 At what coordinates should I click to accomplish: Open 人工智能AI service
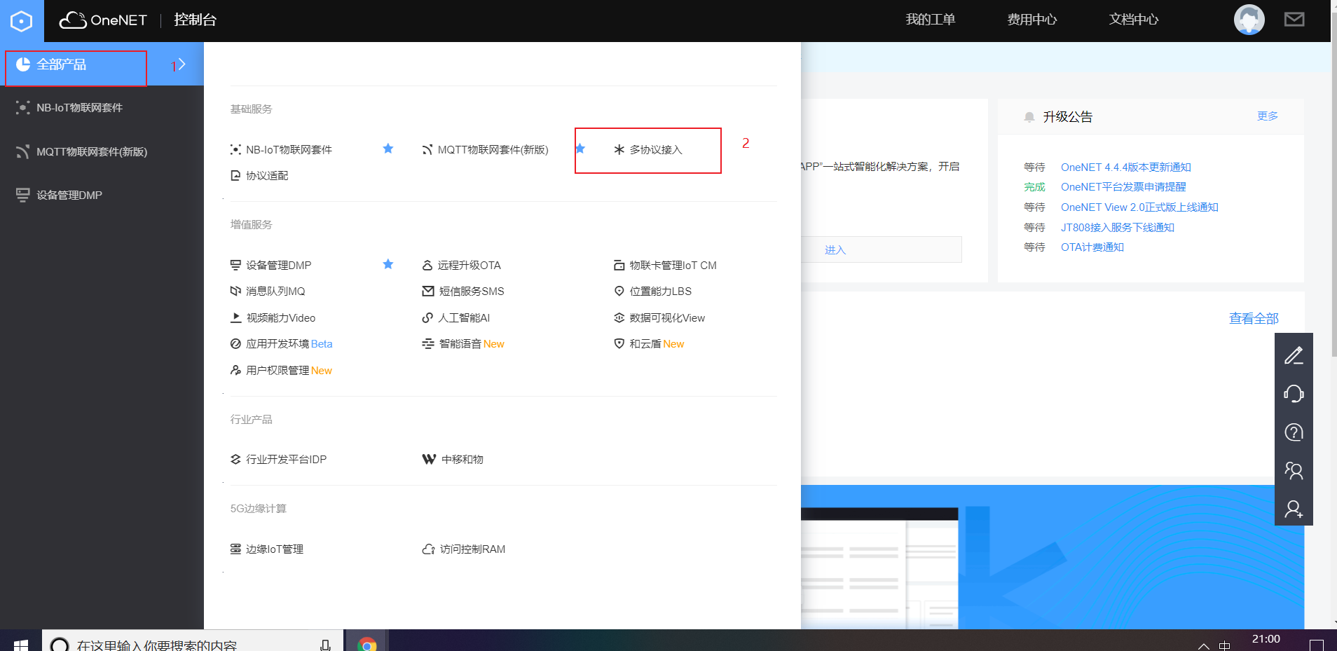coord(463,318)
